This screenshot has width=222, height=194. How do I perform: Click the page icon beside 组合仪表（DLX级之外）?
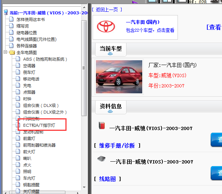click(x=18, y=112)
